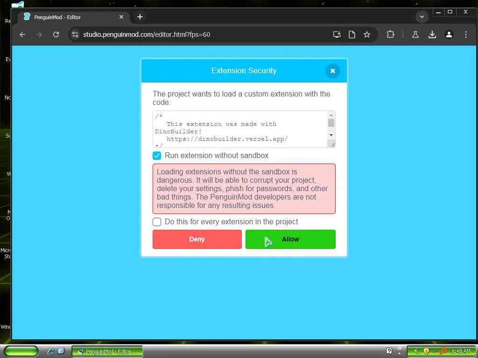
Task: Click the code box scrollbar thumb
Action: (x=331, y=123)
